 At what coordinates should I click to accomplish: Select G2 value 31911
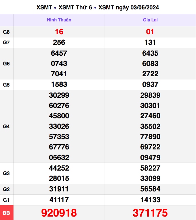[59, 189]
